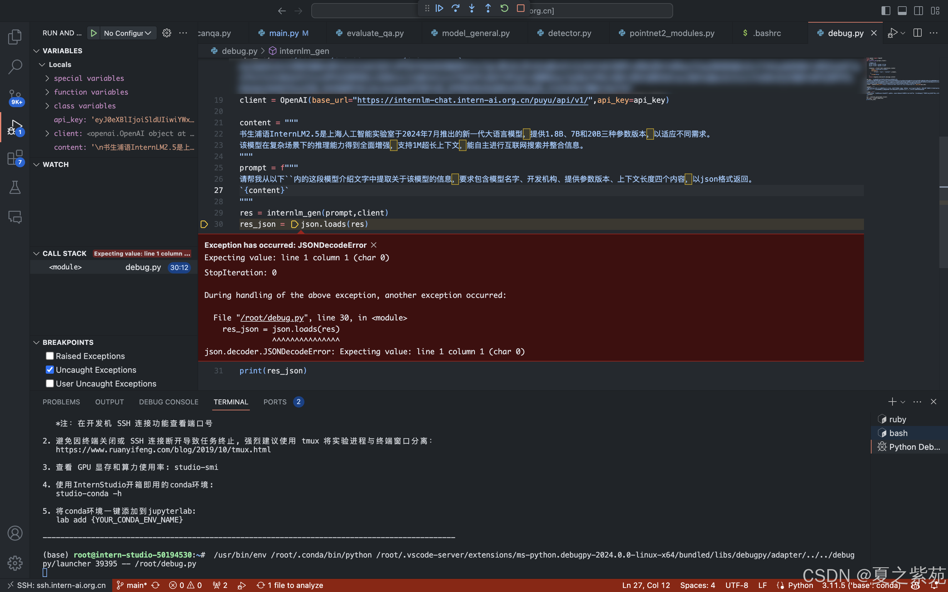948x592 pixels.
Task: Disable Uncaught Exceptions breakpoint
Action: [50, 369]
